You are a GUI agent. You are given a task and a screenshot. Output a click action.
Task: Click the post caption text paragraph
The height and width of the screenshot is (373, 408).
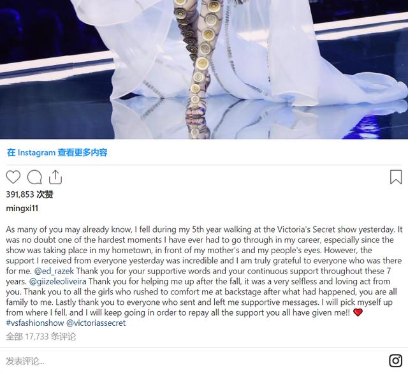click(204, 276)
